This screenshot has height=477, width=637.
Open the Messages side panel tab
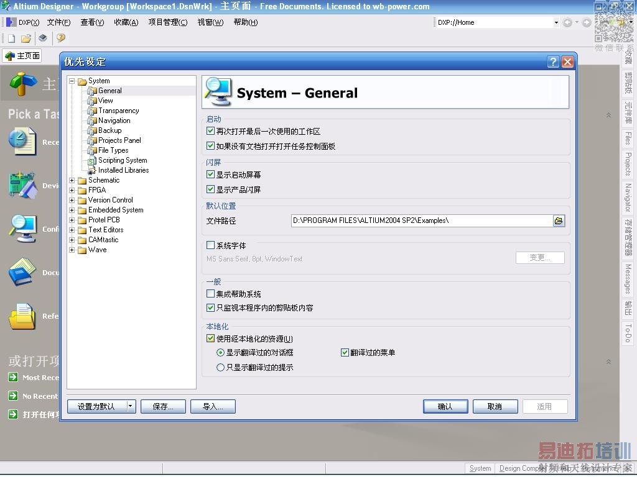tap(628, 279)
